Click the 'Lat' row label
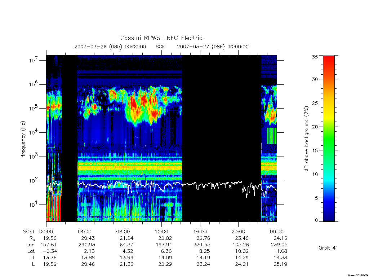Screen dimensions: 369x277 (31, 251)
